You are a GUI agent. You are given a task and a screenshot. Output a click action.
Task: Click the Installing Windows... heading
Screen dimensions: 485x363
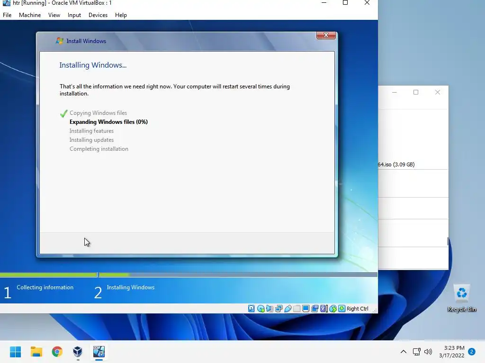[x=93, y=65]
